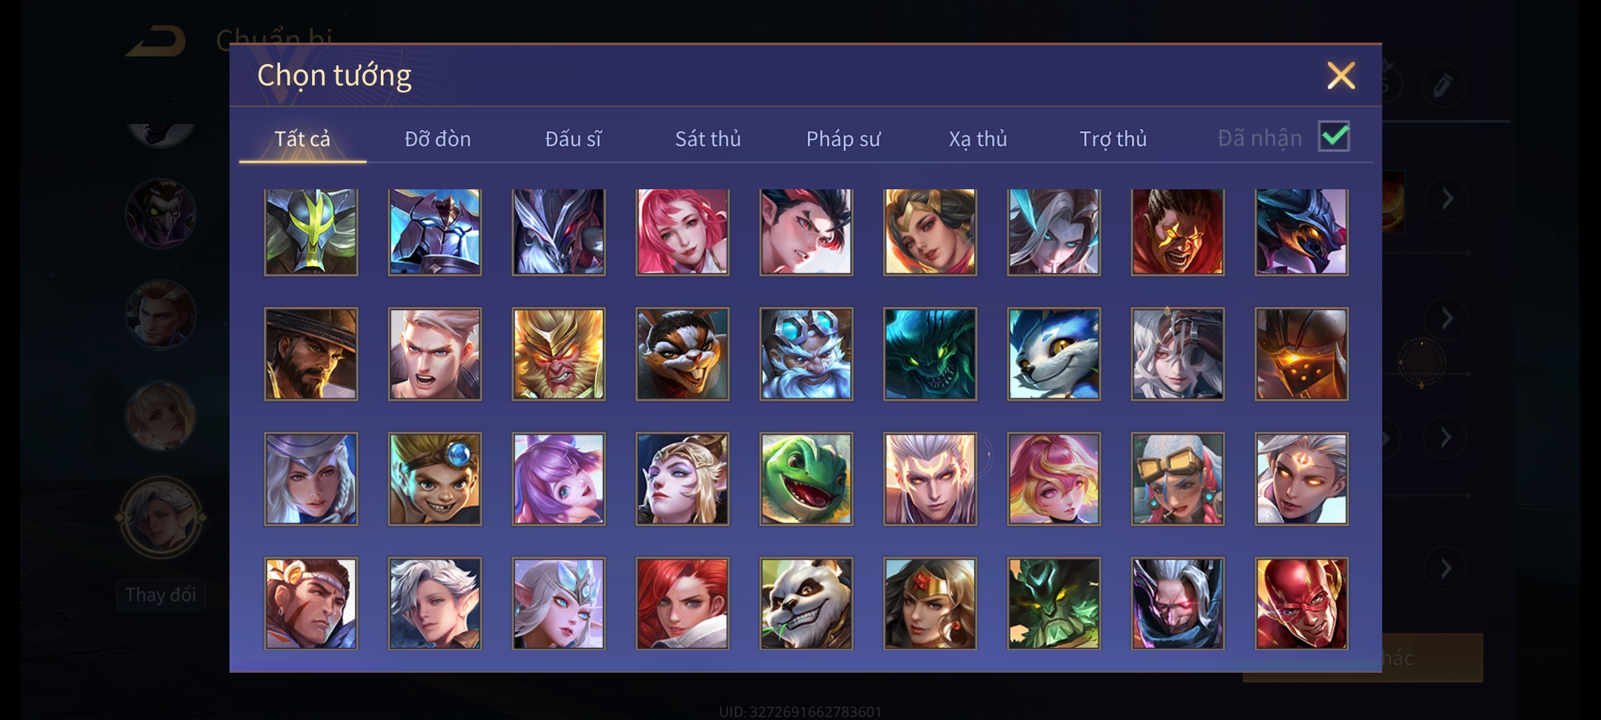Choose the red-haired woman hero portrait
1601x720 pixels.
pos(682,603)
